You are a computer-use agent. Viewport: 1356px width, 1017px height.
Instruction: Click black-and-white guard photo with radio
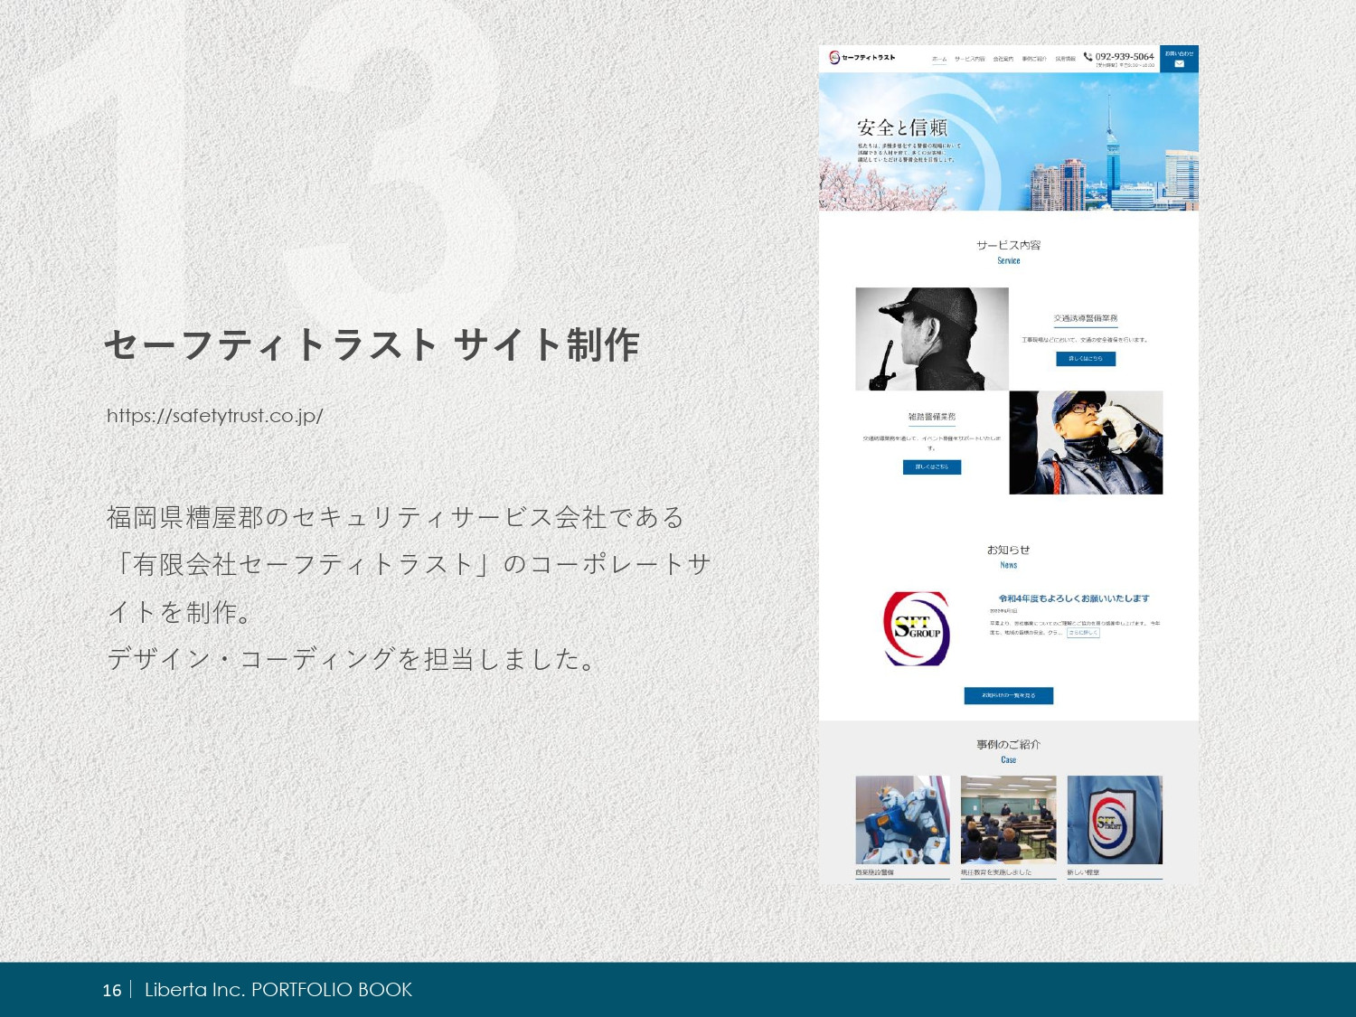click(x=931, y=339)
